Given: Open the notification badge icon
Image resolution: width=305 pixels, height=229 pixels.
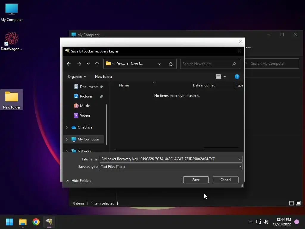Looking at the screenshot, I should 297,222.
